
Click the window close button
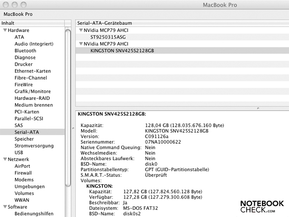(6, 5)
